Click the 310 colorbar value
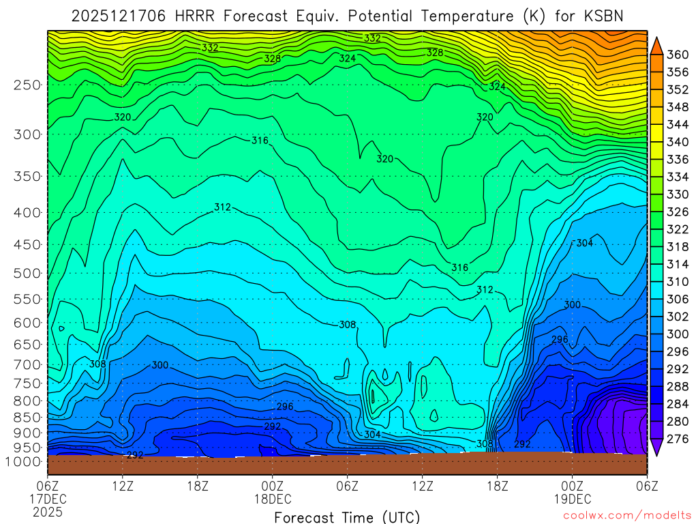The image size is (698, 524). point(678,282)
